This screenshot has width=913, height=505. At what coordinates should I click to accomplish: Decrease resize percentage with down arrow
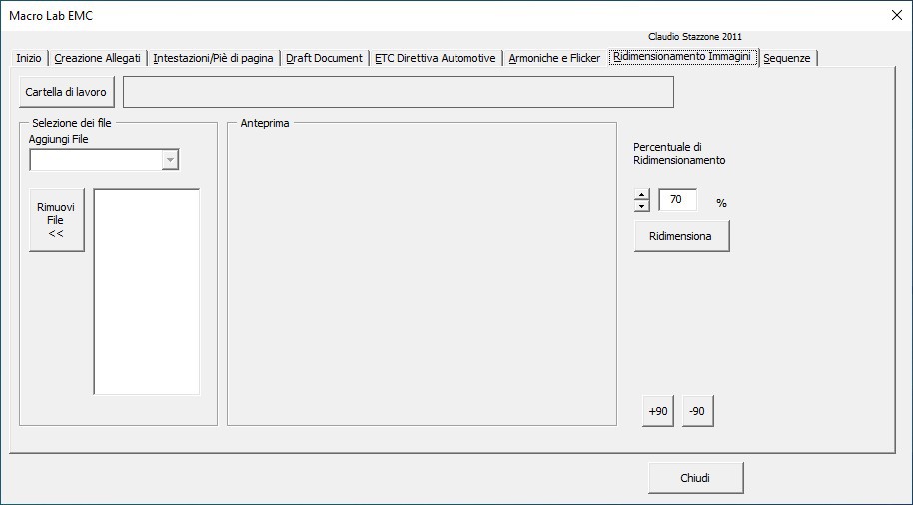tap(641, 206)
